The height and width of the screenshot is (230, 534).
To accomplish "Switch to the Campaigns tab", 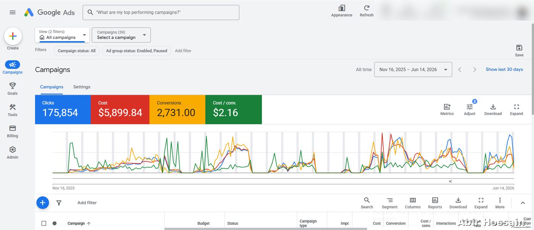I will point(52,87).
